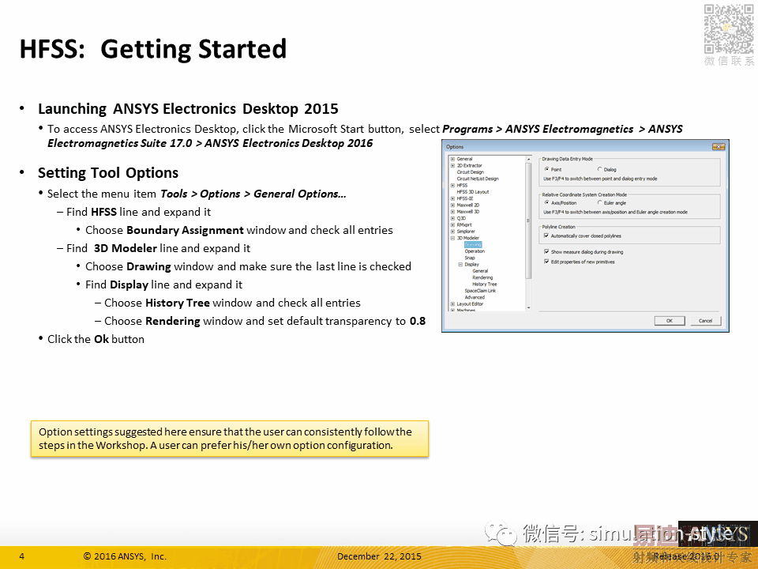Click the tree scrollbar down arrow
758x569 pixels.
pos(528,307)
